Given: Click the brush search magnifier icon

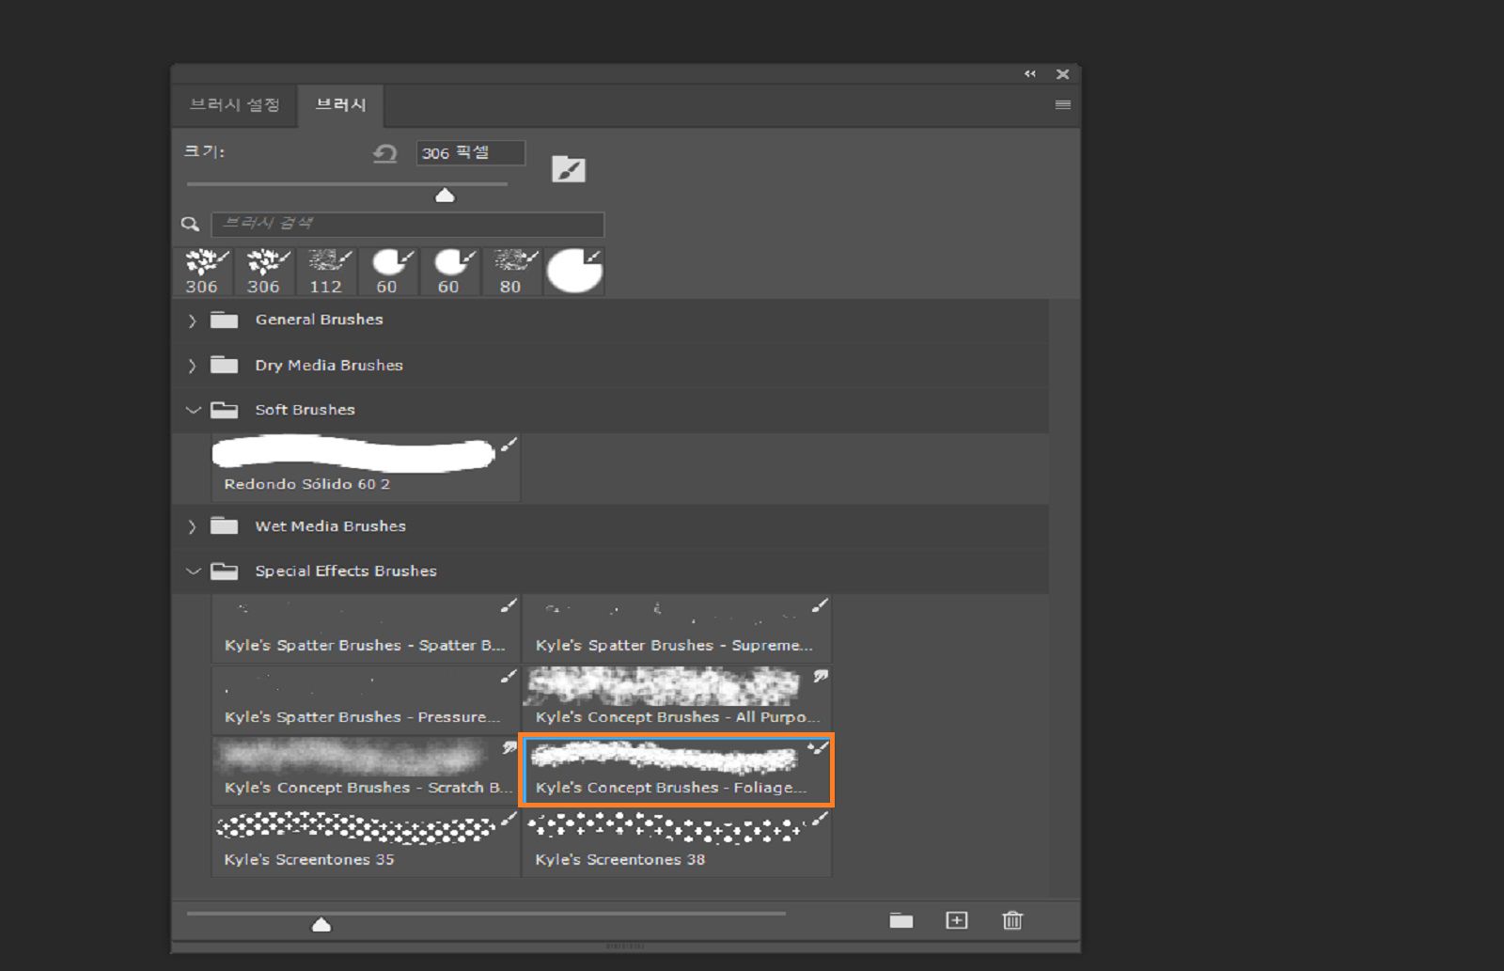Looking at the screenshot, I should [190, 224].
